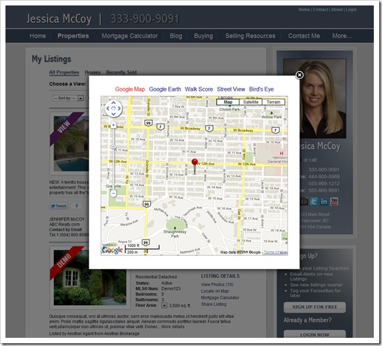The width and height of the screenshot is (382, 346).
Task: Click the top-right Contact link
Action: 321,10
